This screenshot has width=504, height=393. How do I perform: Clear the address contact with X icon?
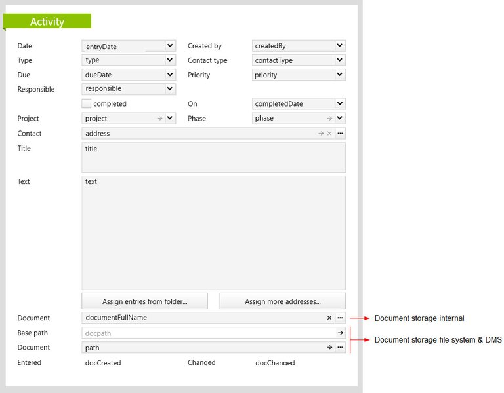point(329,133)
